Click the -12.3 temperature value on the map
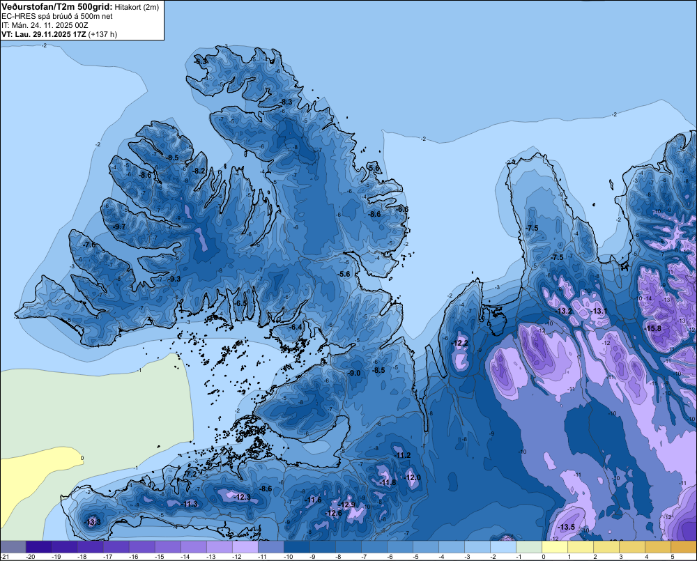The width and height of the screenshot is (697, 561). (243, 497)
